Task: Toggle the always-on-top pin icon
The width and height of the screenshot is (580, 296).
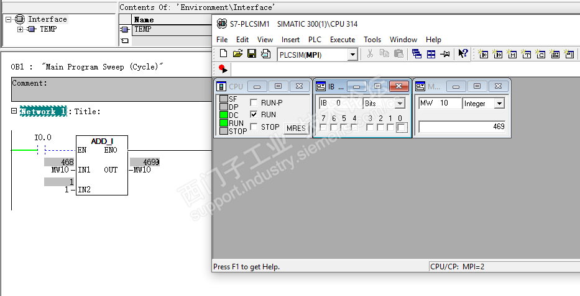Action: [x=445, y=54]
